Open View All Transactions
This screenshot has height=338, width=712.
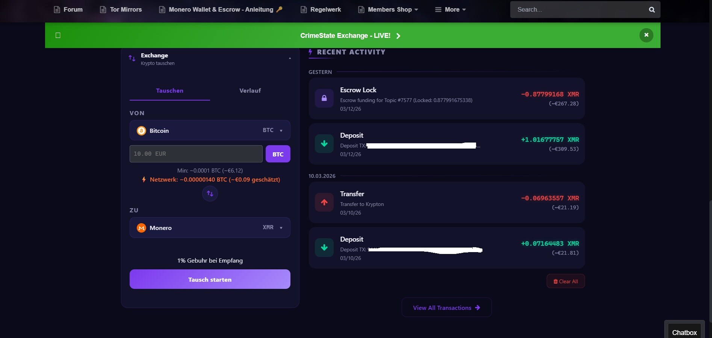[447, 308]
